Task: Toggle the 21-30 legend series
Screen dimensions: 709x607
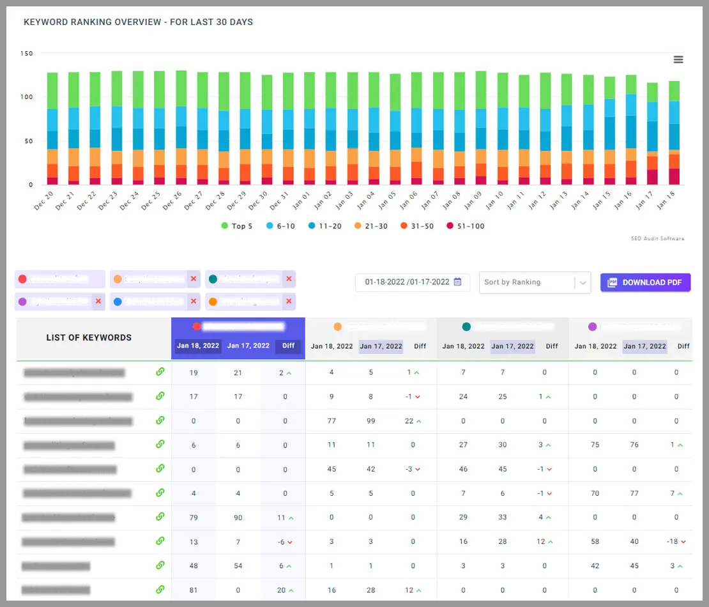Action: [370, 226]
